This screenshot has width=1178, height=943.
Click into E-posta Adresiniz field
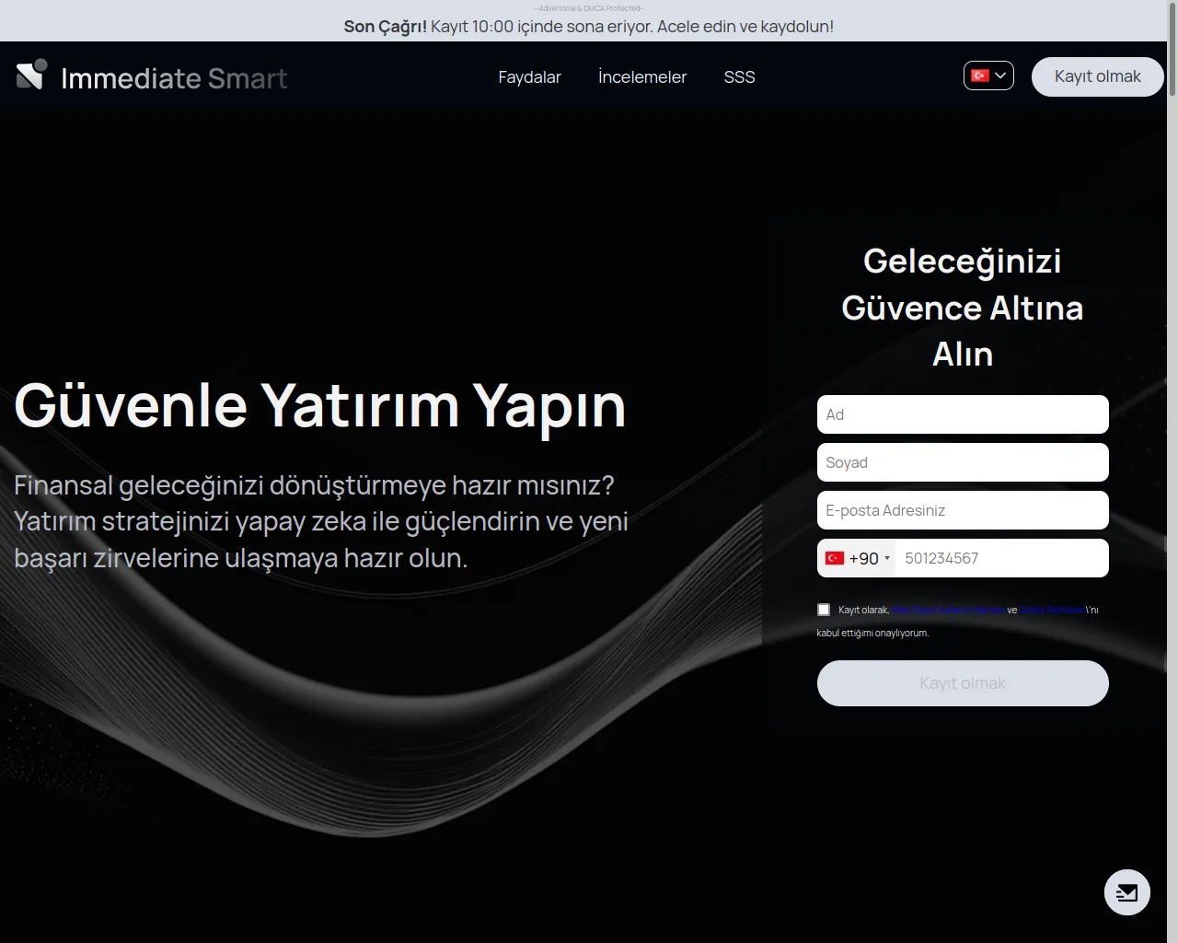point(963,510)
